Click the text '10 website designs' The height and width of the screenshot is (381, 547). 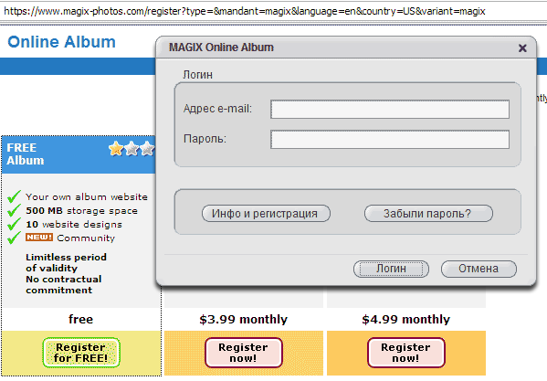74,225
